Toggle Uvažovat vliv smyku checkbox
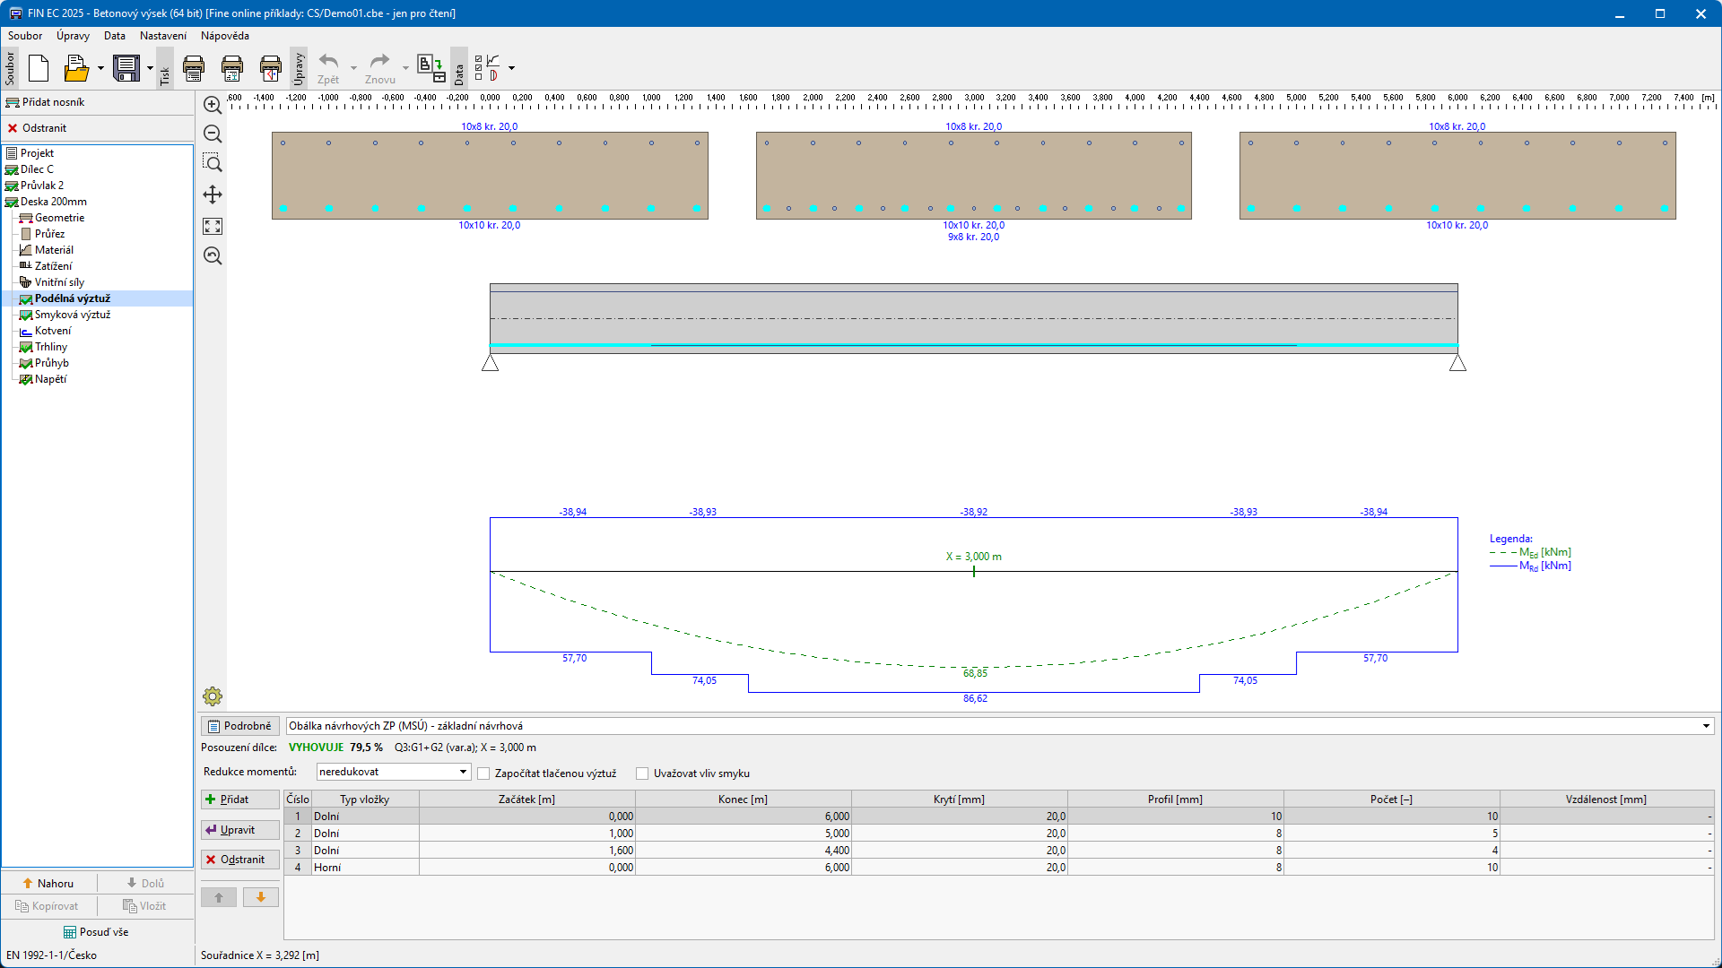 pyautogui.click(x=642, y=774)
